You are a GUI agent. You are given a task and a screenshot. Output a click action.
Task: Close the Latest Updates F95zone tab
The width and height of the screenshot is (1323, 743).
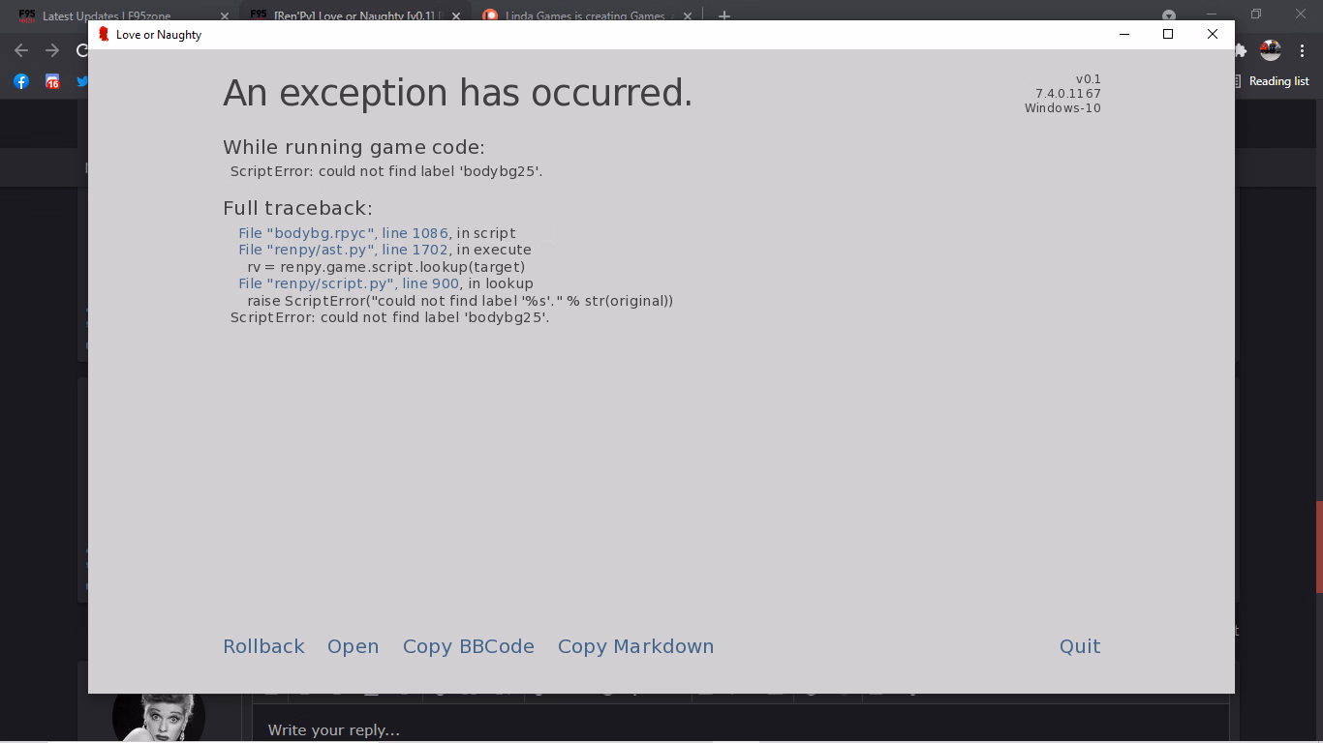[225, 16]
